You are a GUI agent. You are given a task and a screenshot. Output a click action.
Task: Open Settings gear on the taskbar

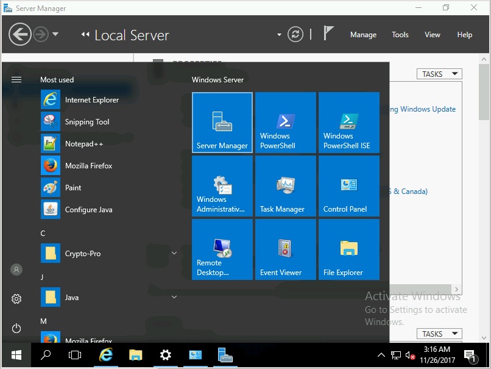click(x=165, y=355)
